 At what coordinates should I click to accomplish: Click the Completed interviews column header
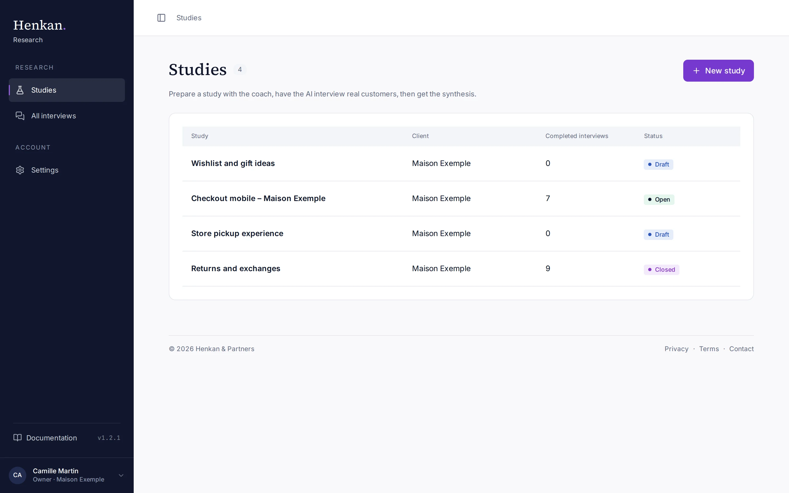[x=576, y=136]
